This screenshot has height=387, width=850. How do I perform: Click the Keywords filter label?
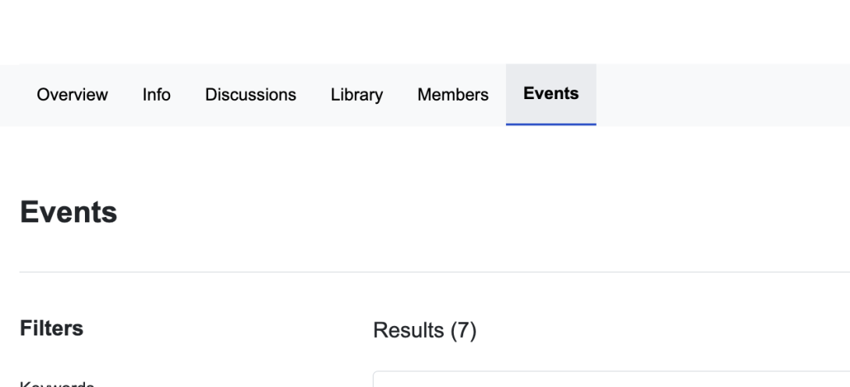57,383
